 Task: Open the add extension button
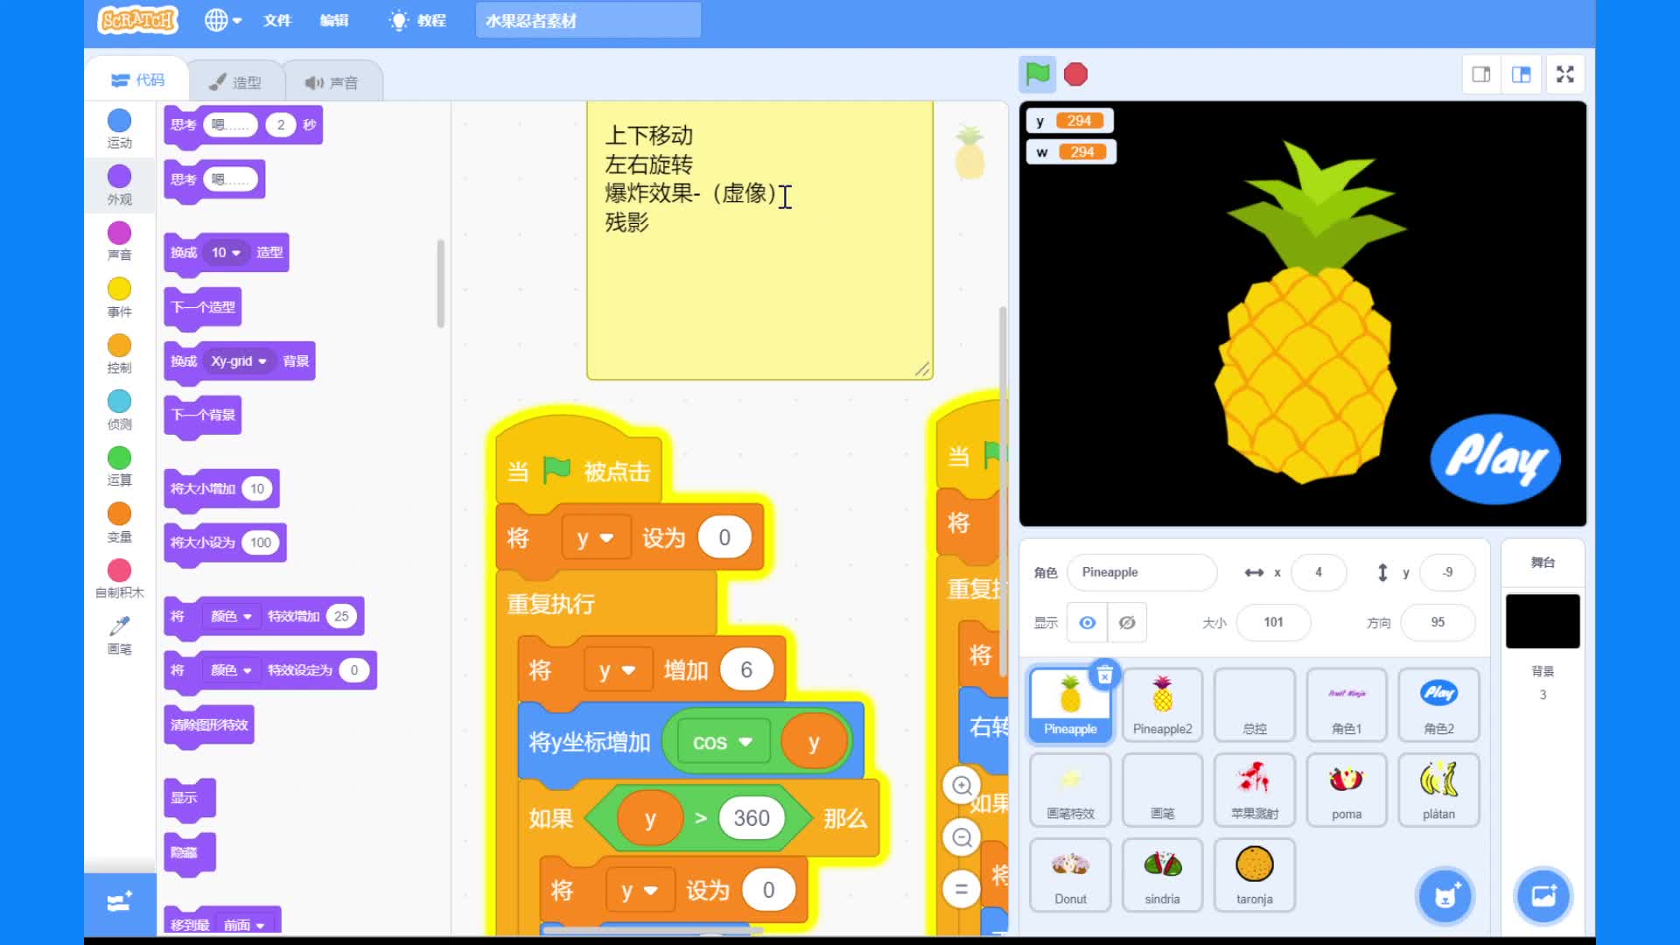[120, 902]
